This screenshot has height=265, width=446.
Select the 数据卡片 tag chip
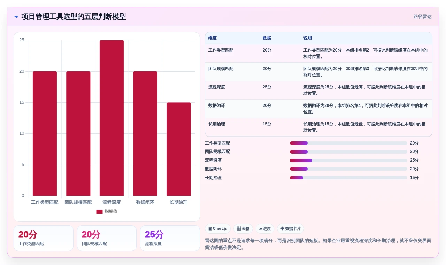(x=291, y=229)
